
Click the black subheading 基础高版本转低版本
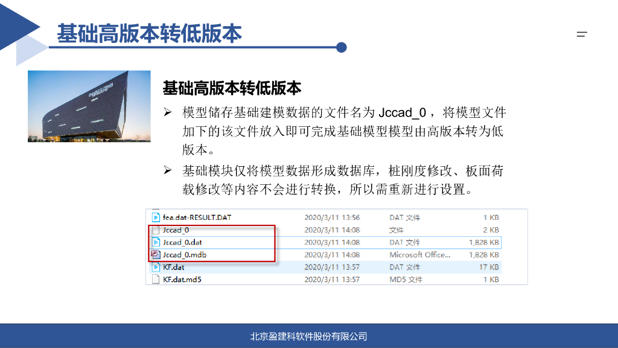232,88
